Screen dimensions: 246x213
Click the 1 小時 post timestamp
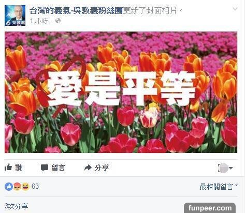point(39,21)
